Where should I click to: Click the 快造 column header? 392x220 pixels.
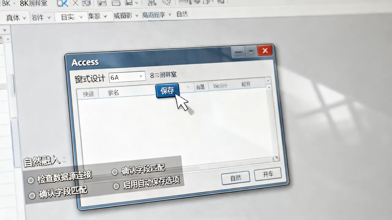pyautogui.click(x=88, y=94)
